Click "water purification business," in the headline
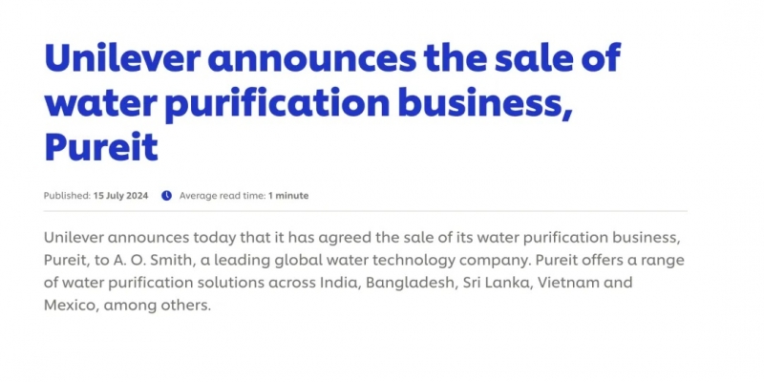Image resolution: width=764 pixels, height=382 pixels. click(x=308, y=104)
